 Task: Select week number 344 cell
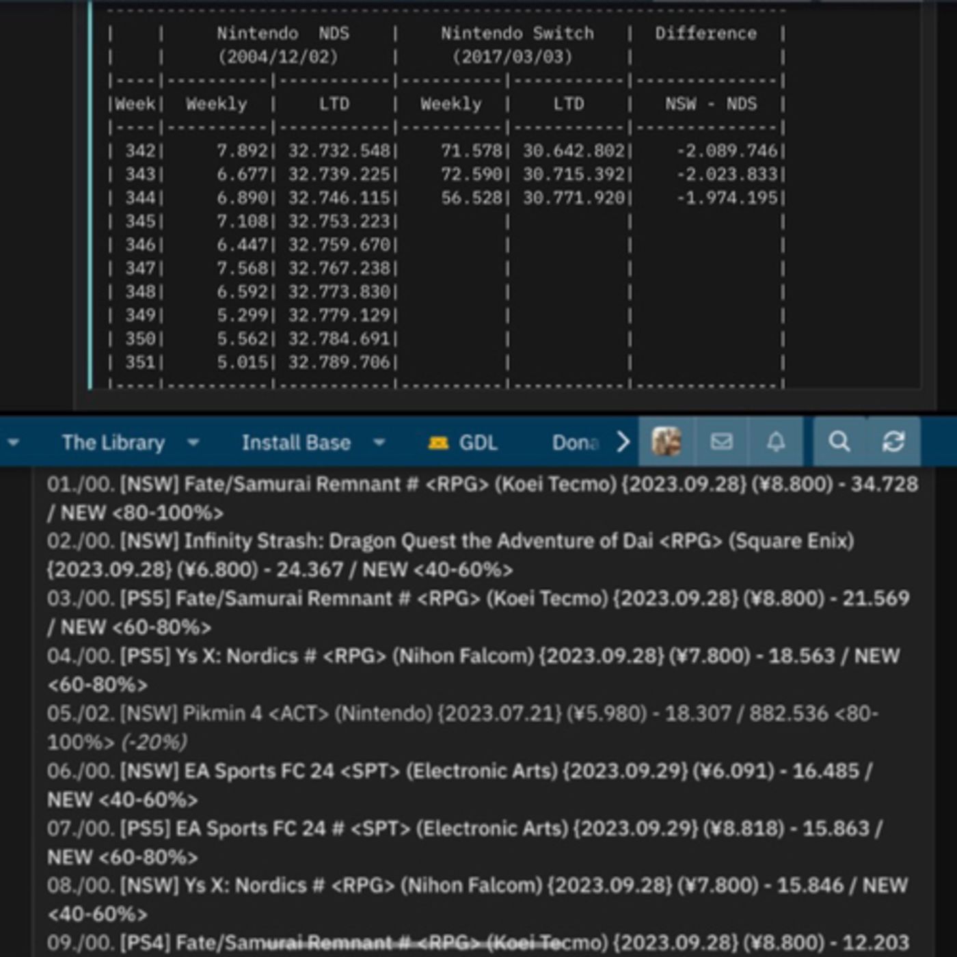pyautogui.click(x=140, y=198)
